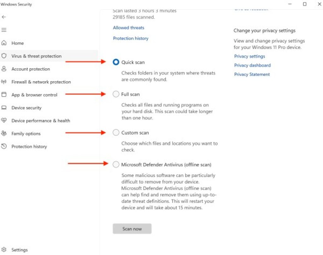Click the Device performance & health heart icon
This screenshot has width=323, height=255.
(x=4, y=121)
